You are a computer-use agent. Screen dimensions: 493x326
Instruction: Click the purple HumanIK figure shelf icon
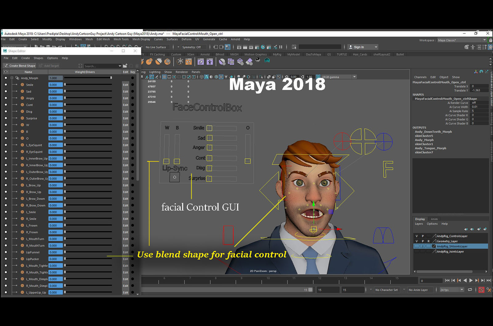[x=210, y=62]
